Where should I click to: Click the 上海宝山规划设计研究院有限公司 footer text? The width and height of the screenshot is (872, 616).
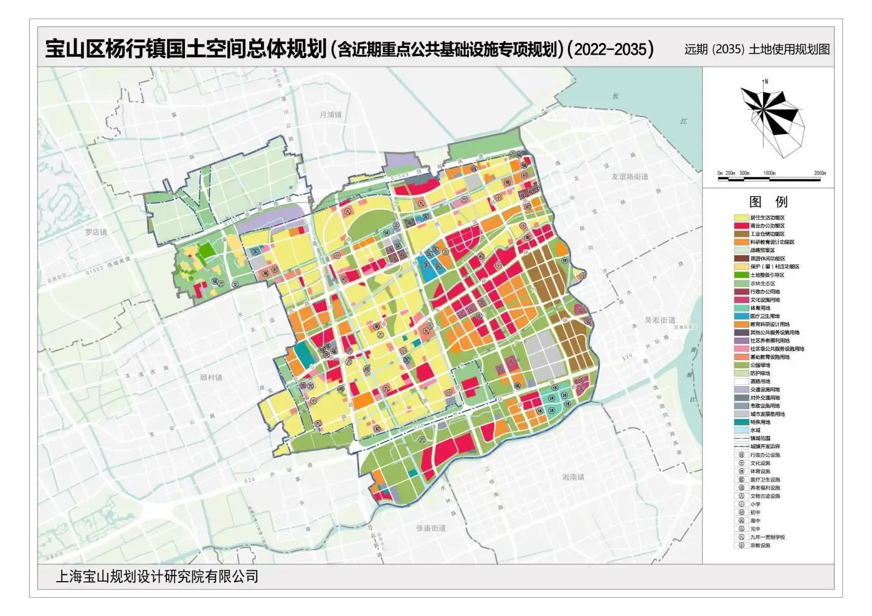point(157,577)
